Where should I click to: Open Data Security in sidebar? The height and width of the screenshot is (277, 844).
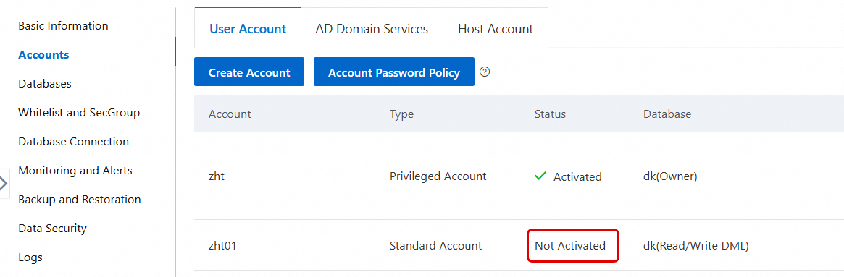(x=52, y=229)
